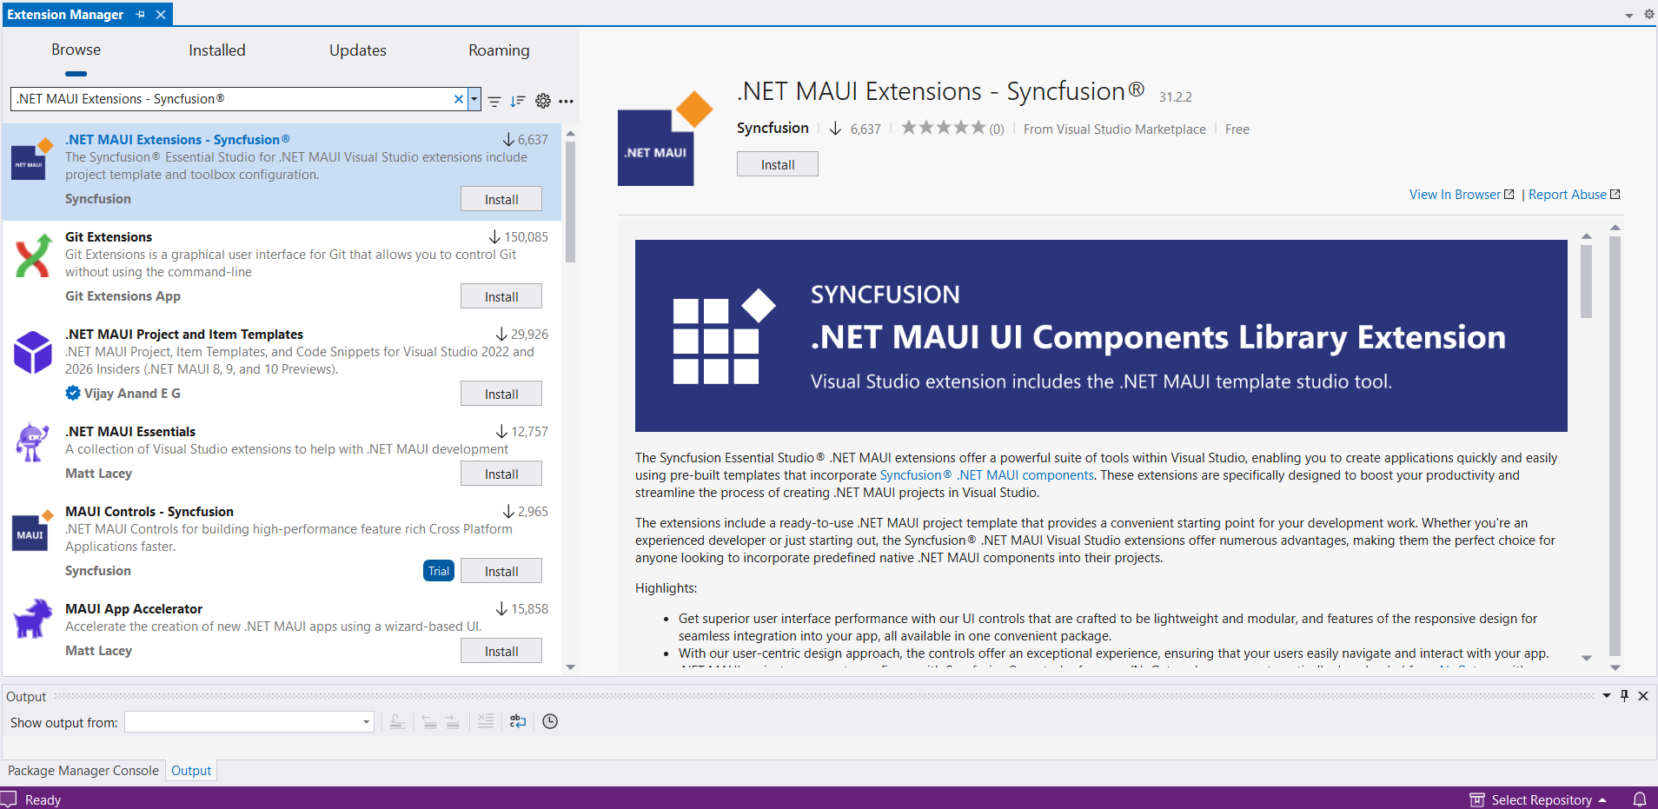Image resolution: width=1658 pixels, height=809 pixels.
Task: Click the Trial badge on MAUI Controls
Action: tap(439, 571)
